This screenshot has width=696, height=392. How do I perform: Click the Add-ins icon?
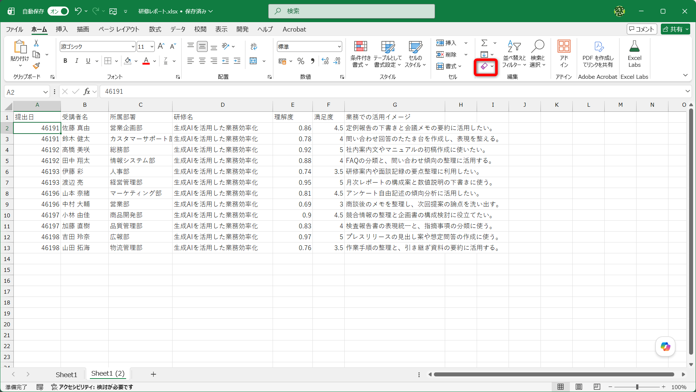pyautogui.click(x=564, y=54)
